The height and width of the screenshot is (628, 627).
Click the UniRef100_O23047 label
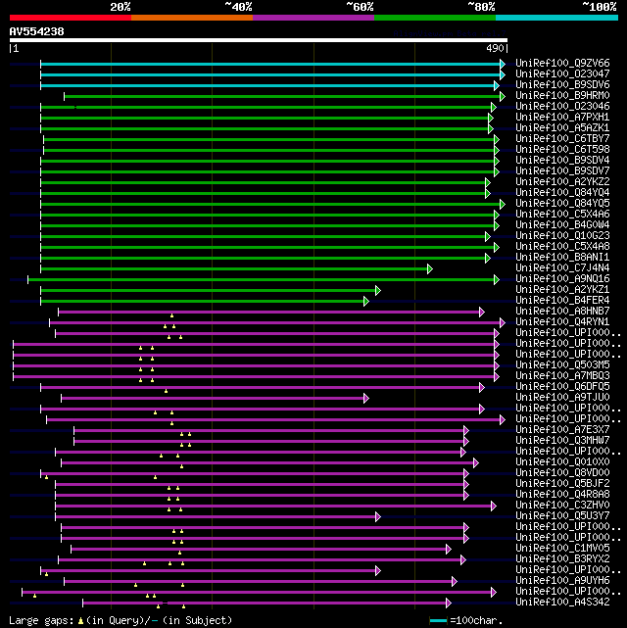pos(562,73)
